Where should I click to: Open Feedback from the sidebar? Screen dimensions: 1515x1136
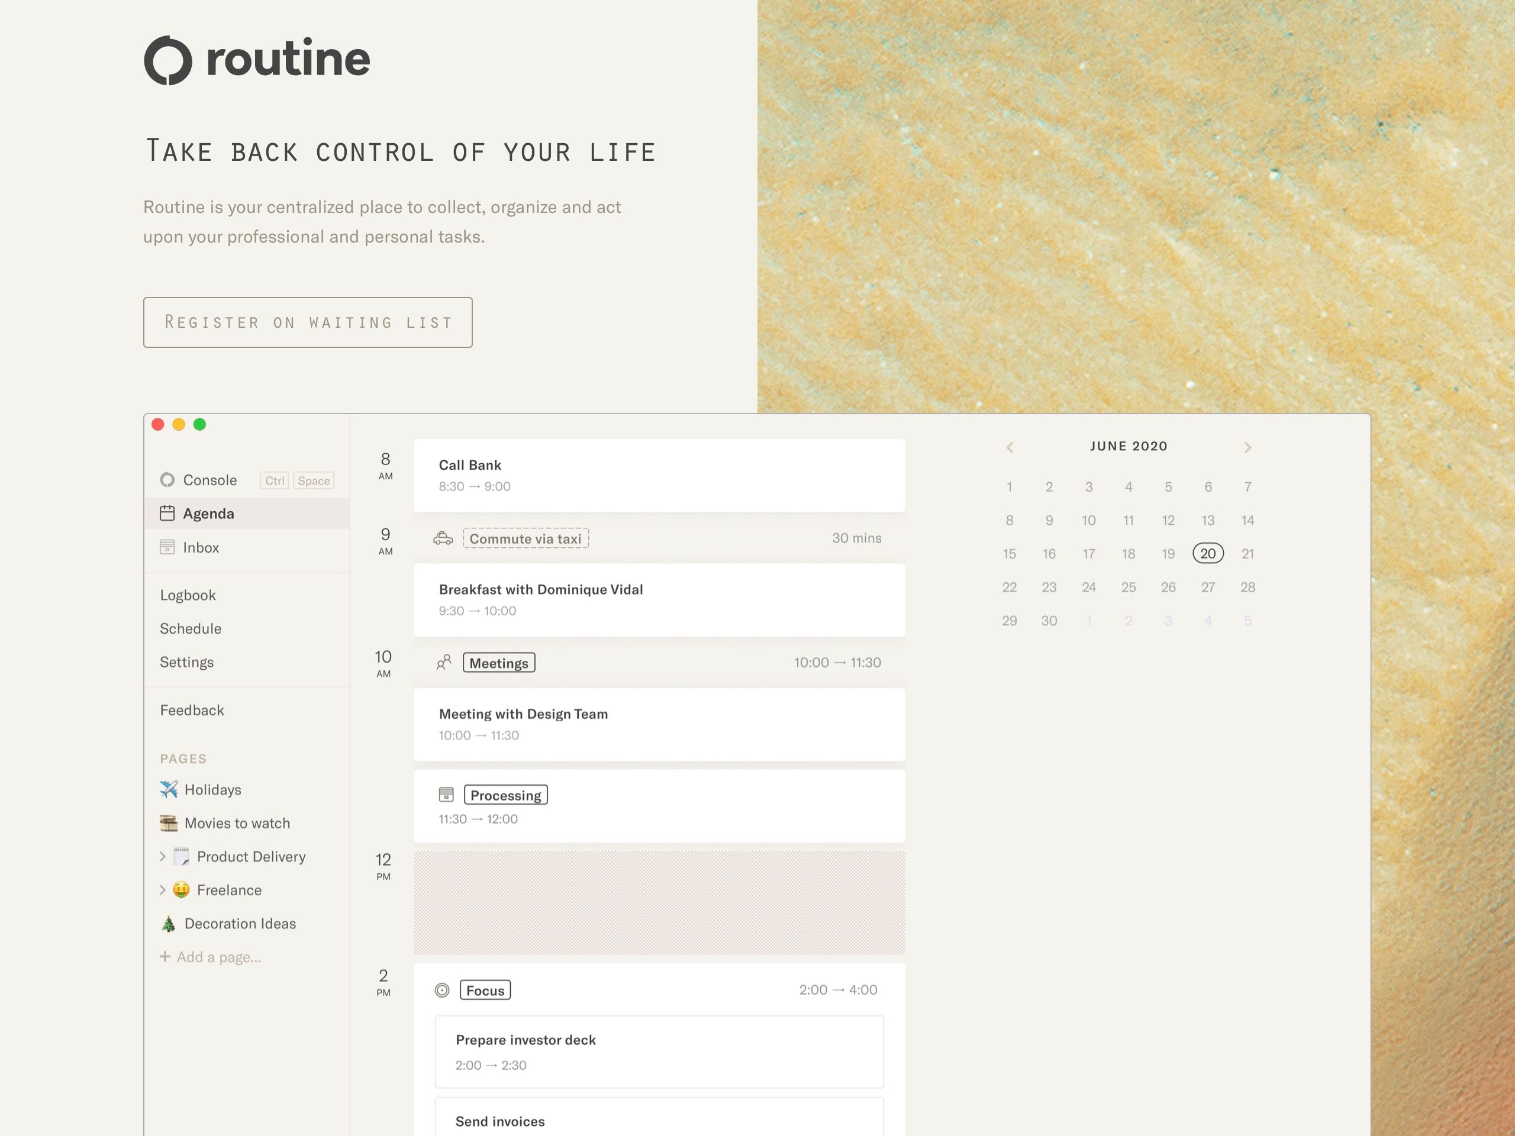point(192,710)
